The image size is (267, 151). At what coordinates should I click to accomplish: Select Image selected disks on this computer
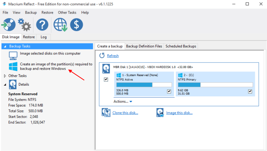click(50, 54)
